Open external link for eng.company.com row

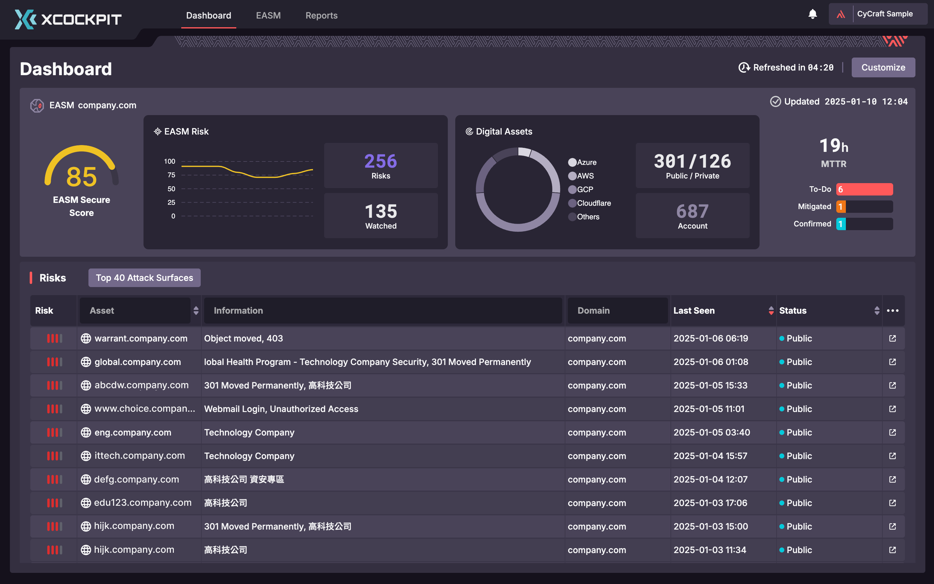892,432
